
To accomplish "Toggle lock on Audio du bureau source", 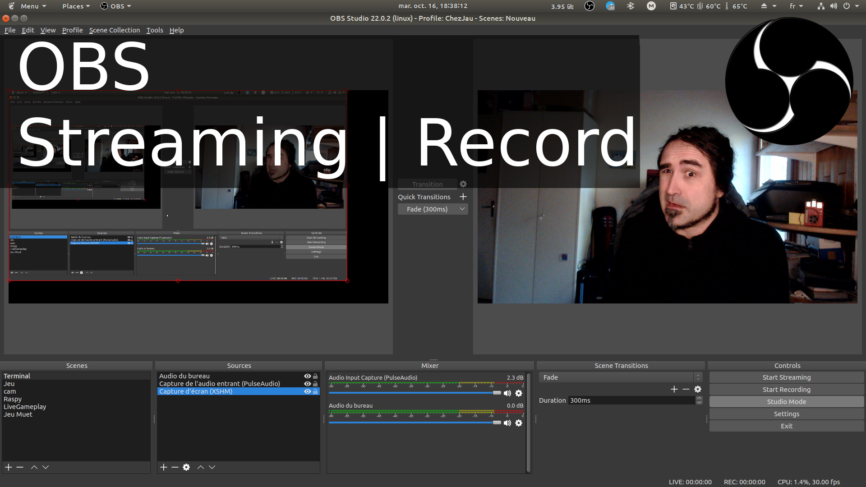I will [x=315, y=376].
